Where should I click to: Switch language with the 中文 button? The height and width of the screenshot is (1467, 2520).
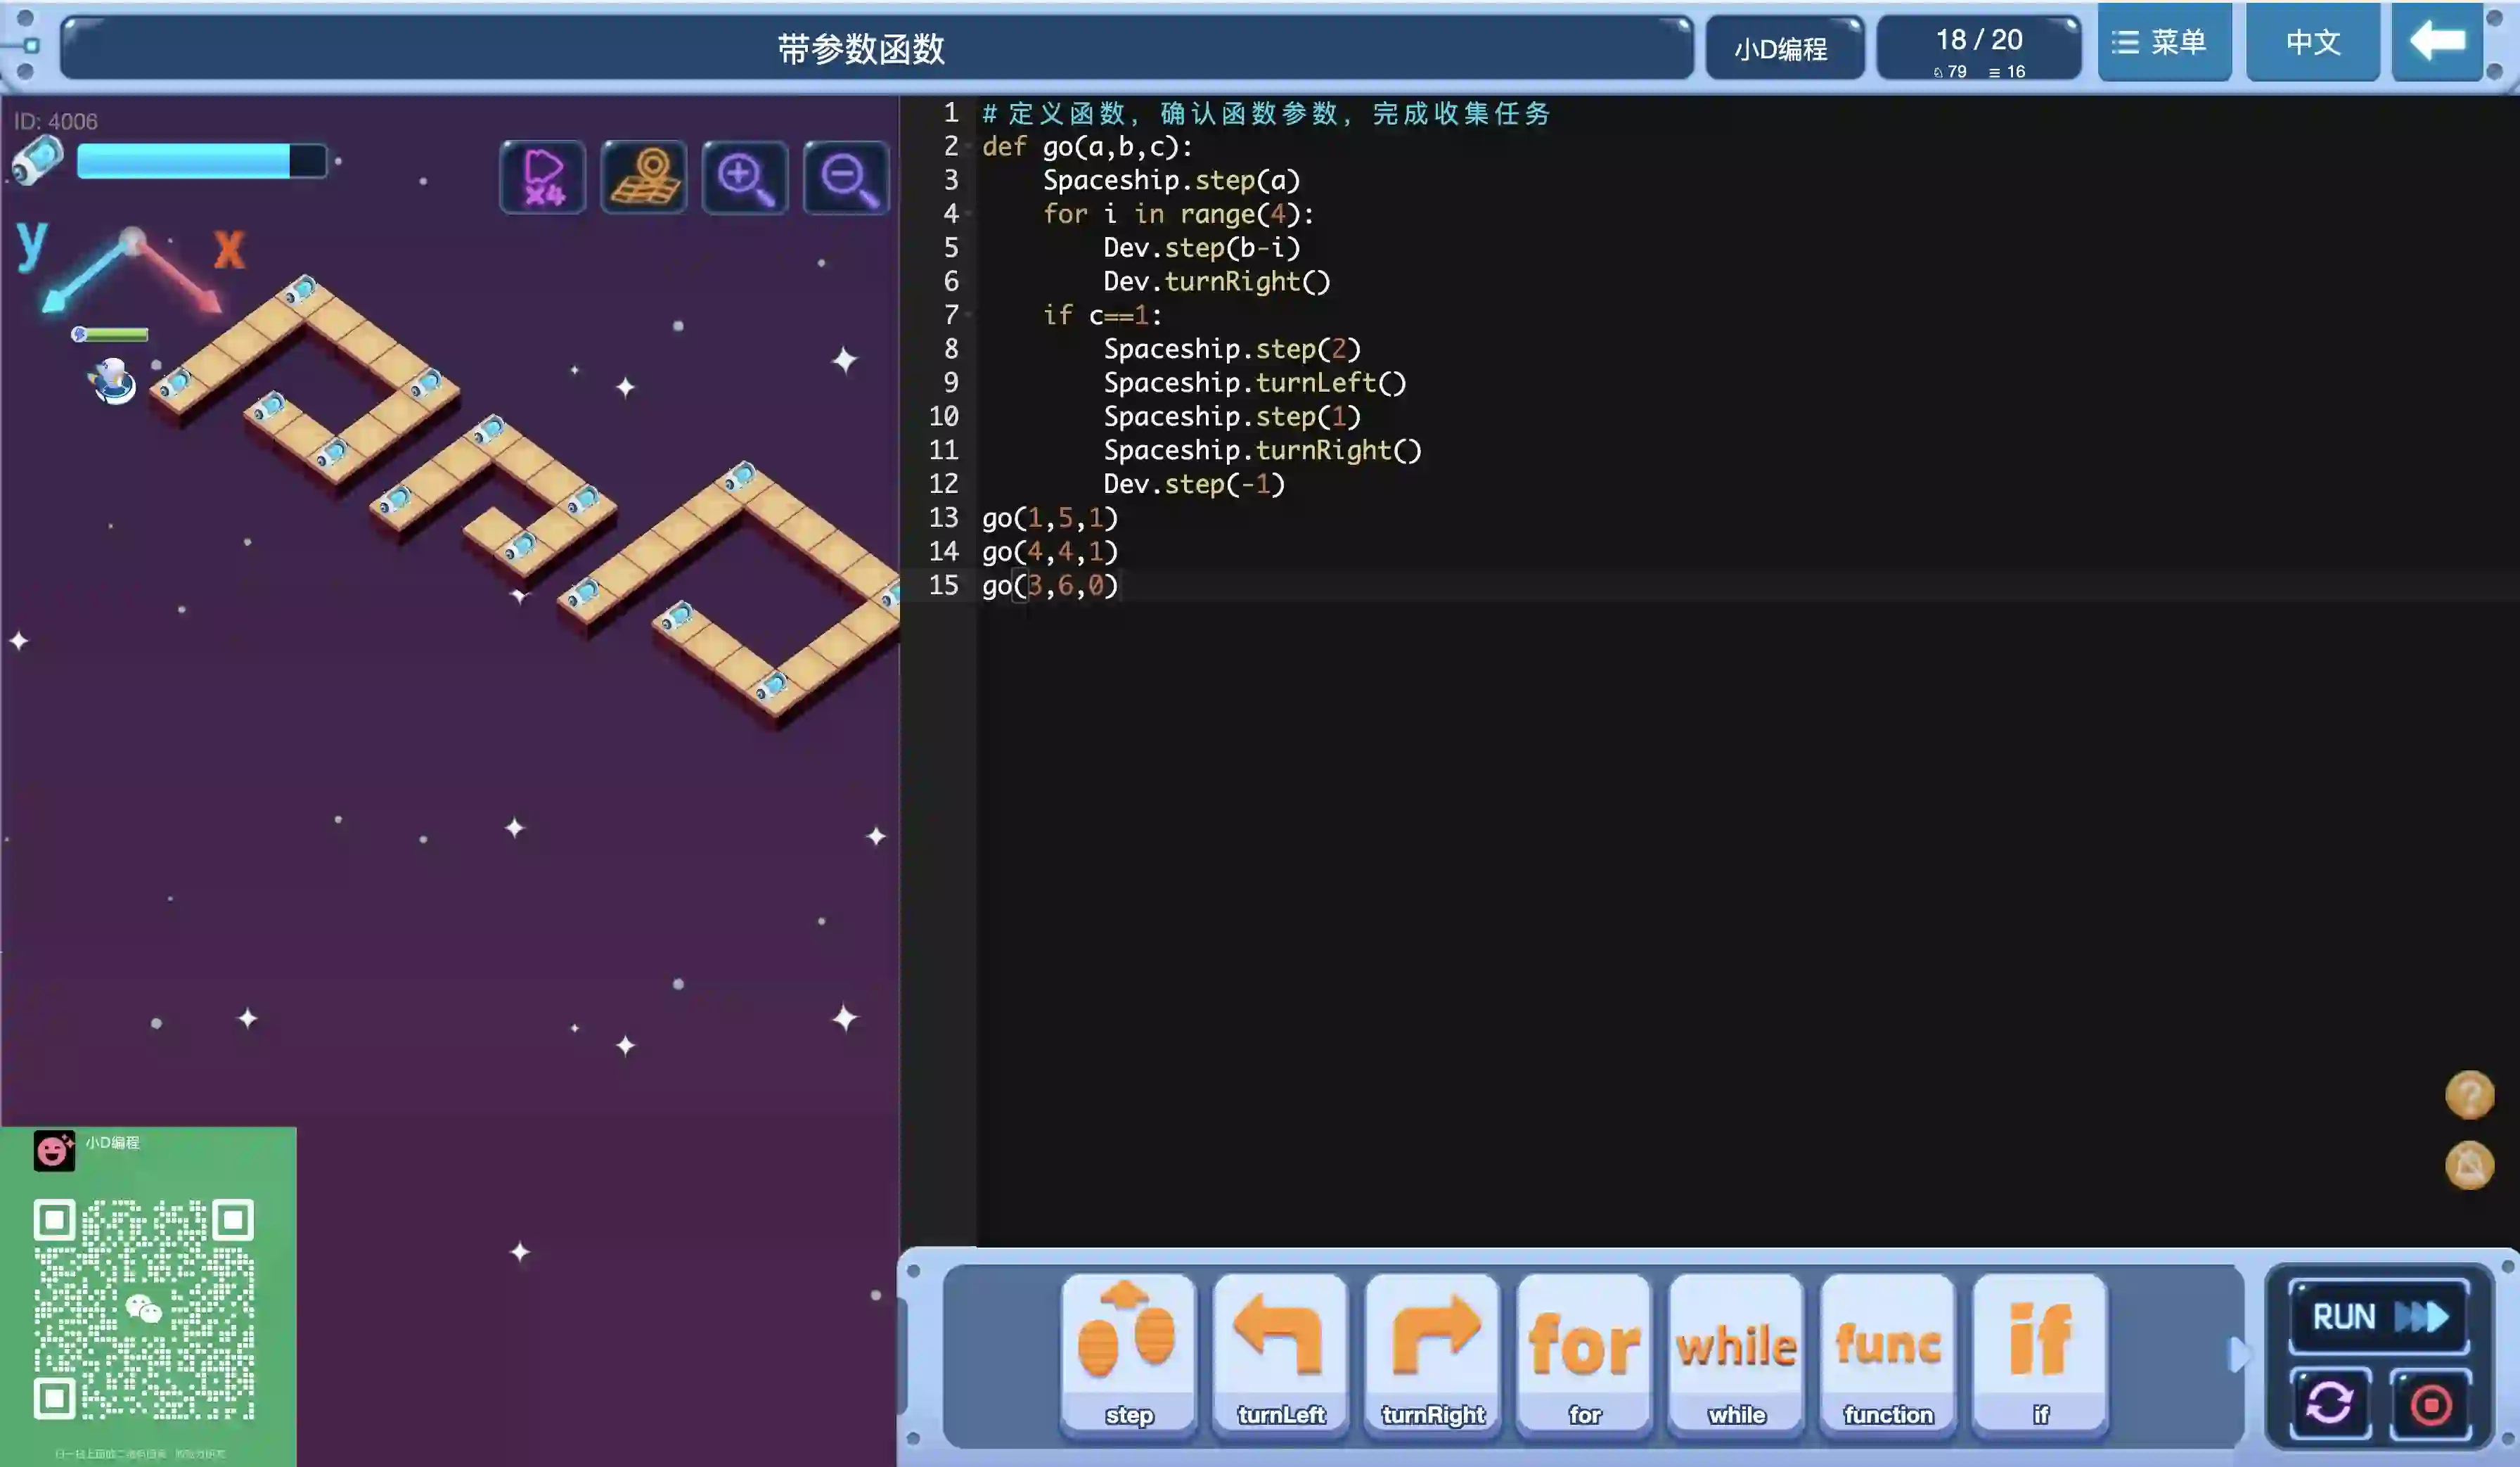tap(2312, 42)
